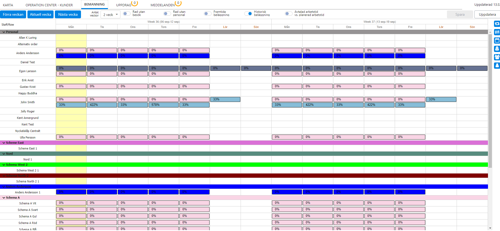Viewport: 500px width, 231px height.
Task: Click the group of people sidebar icon
Action: pyautogui.click(x=497, y=57)
